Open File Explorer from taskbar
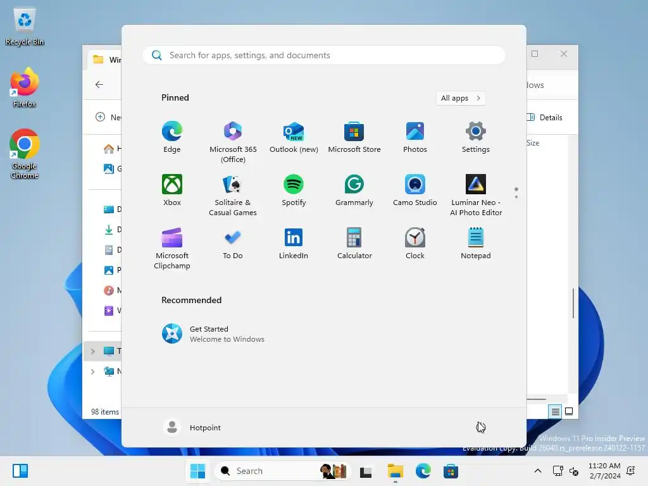Image resolution: width=648 pixels, height=486 pixels. [x=395, y=471]
